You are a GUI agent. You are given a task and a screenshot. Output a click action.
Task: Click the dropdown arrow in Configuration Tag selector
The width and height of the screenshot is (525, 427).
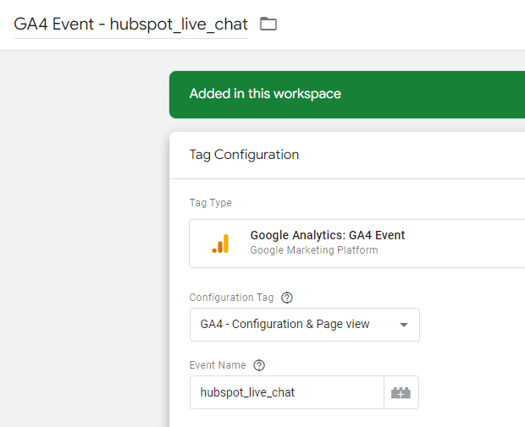coord(404,325)
